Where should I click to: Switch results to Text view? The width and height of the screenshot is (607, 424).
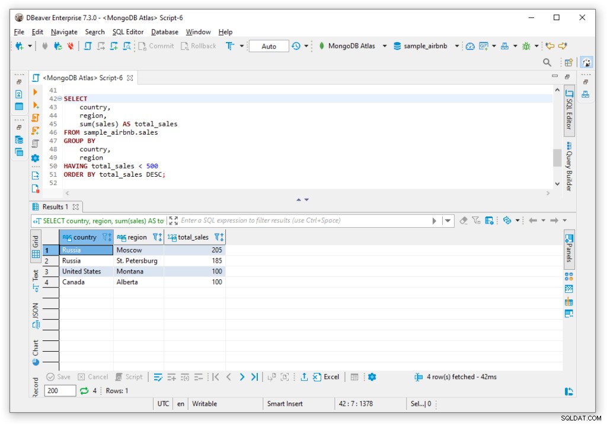coord(36,280)
